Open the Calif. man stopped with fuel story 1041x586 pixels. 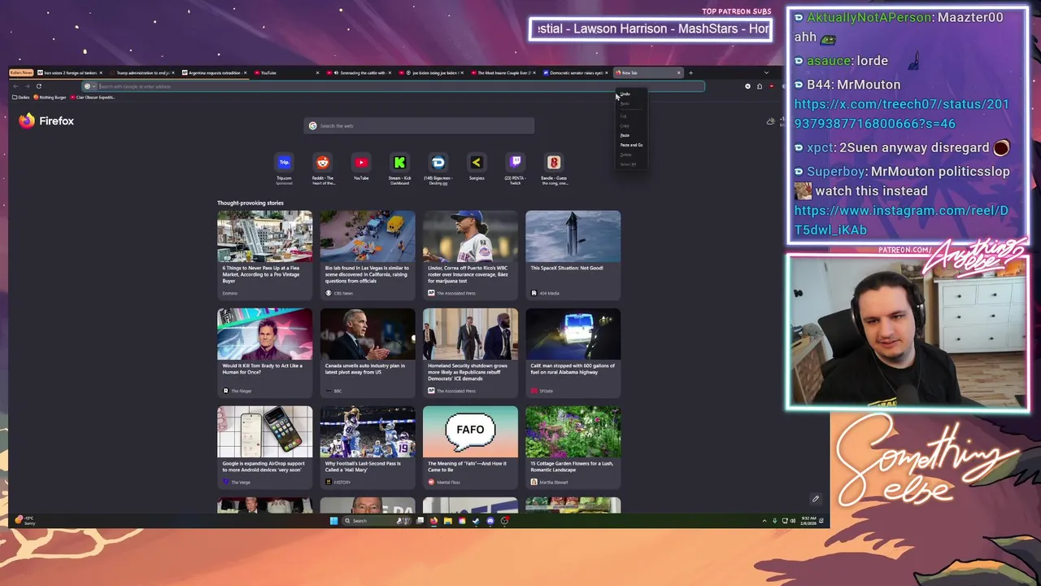coord(573,352)
